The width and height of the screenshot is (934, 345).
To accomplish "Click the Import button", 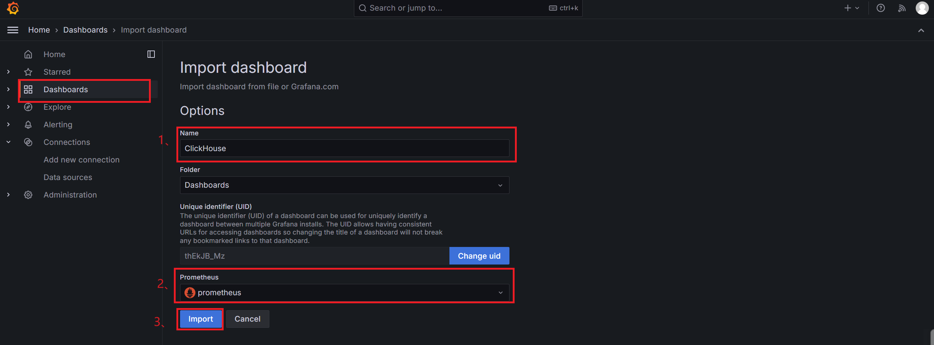I will coord(201,319).
